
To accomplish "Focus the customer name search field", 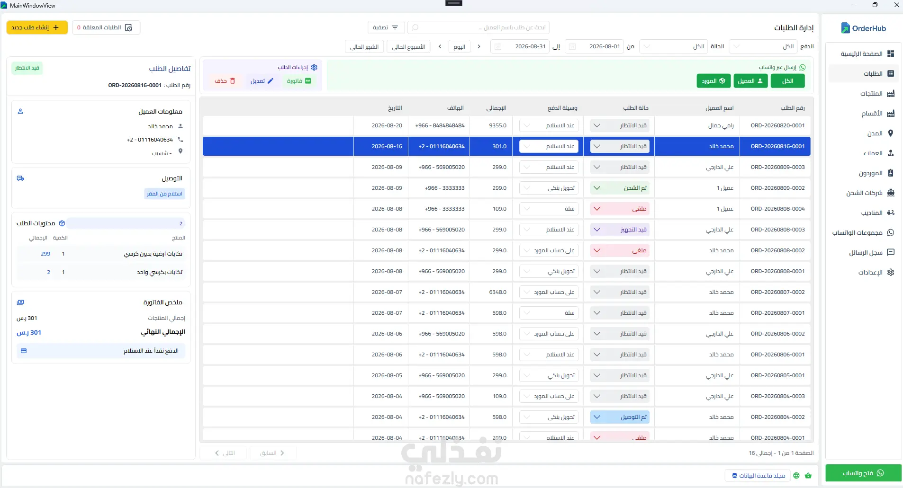I will [479, 27].
